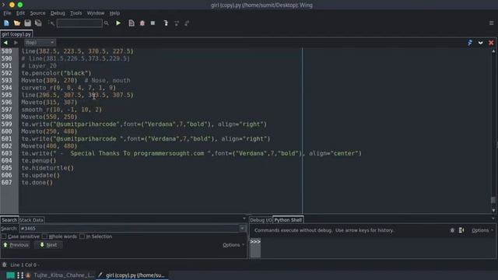Screen dimensions: 498x280
Task: Open the application grid icon in the taskbar
Action: pos(20,275)
